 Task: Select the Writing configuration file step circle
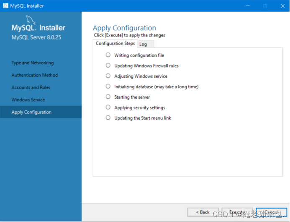pyautogui.click(x=108, y=55)
